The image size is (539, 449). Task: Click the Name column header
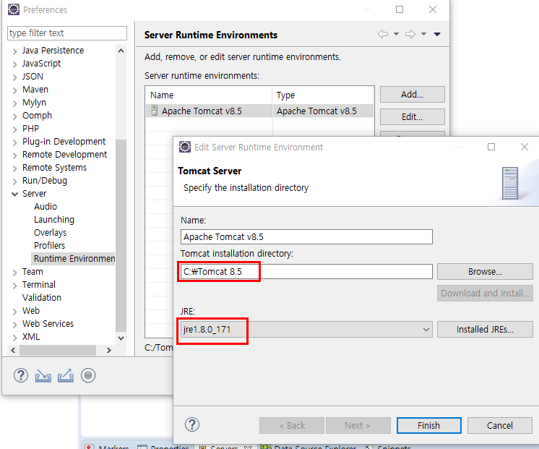pyautogui.click(x=209, y=95)
